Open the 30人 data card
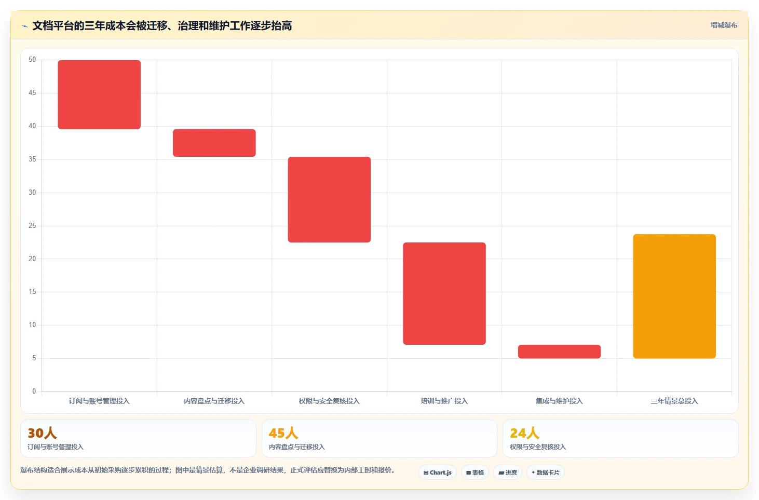This screenshot has width=759, height=500. 138,438
